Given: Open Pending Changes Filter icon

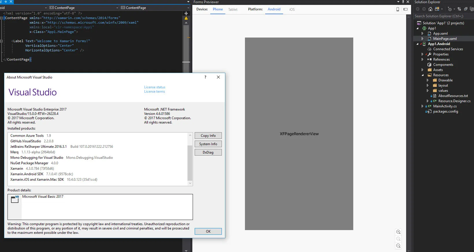Looking at the screenshot, I should coord(450,9).
